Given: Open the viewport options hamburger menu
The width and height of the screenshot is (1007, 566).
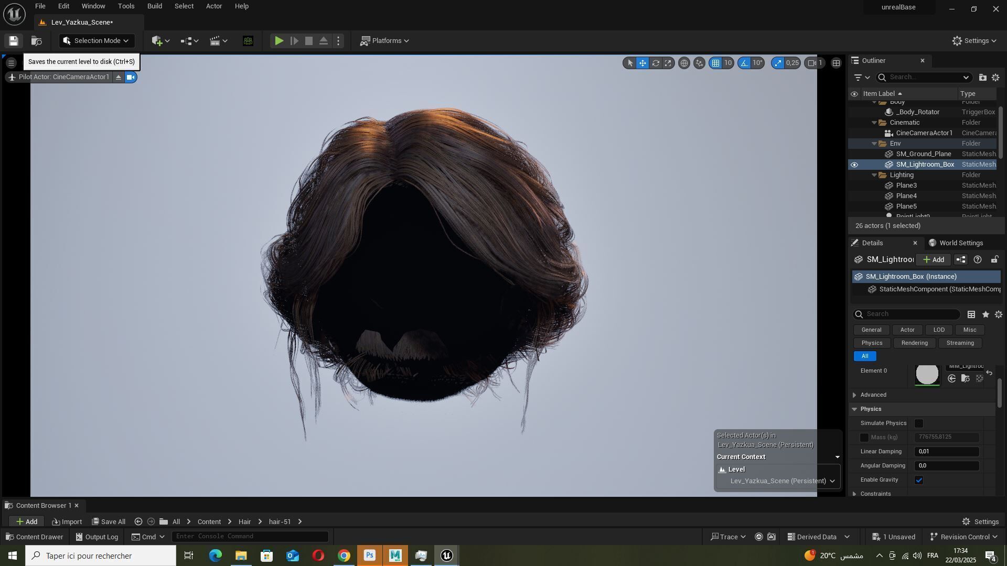Looking at the screenshot, I should [11, 63].
